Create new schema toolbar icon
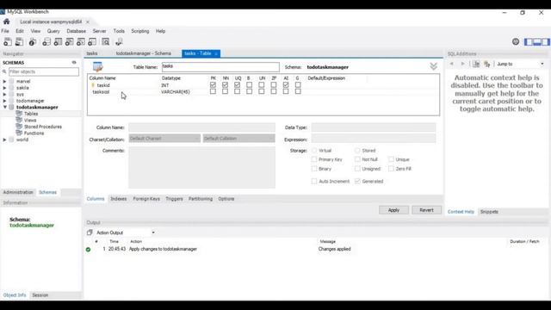The image size is (551, 310). pyautogui.click(x=46, y=42)
